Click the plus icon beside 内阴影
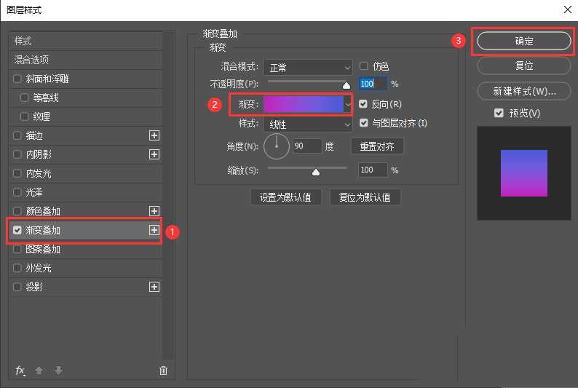The height and width of the screenshot is (388, 578). click(x=154, y=154)
